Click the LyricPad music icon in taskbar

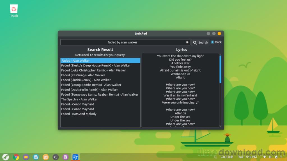75,157
